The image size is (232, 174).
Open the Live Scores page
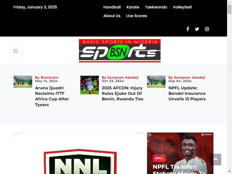point(137,16)
